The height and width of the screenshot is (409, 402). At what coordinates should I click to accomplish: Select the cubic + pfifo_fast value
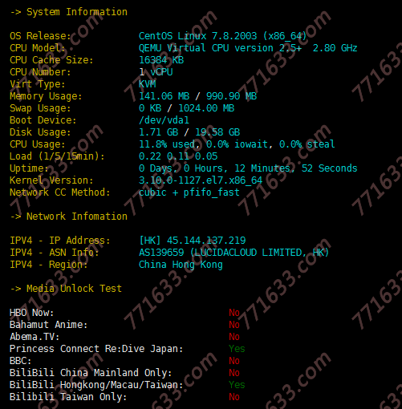coord(189,192)
